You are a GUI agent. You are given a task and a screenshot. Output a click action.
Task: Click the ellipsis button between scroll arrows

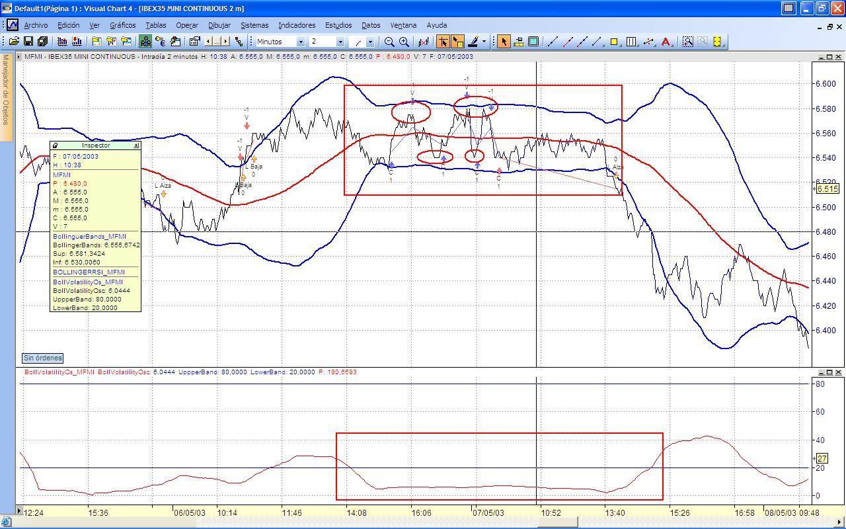(x=217, y=42)
